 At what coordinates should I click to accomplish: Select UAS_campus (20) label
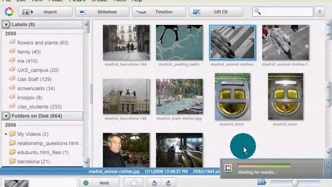38,70
